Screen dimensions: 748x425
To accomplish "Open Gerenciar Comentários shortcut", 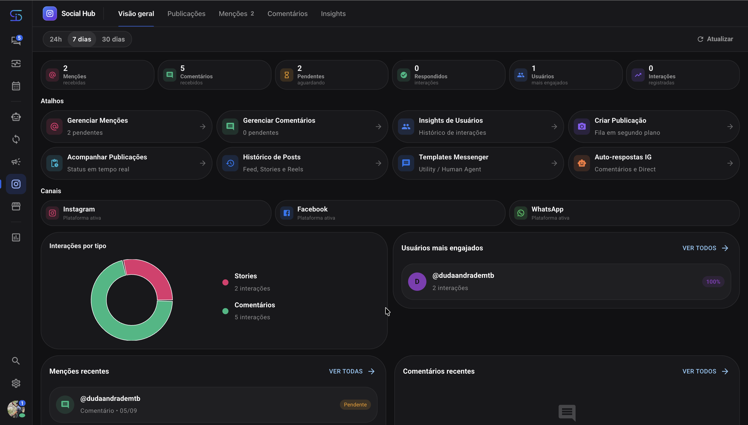I will tap(302, 126).
